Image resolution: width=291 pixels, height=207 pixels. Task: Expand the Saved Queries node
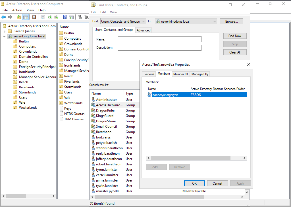coord(5,31)
